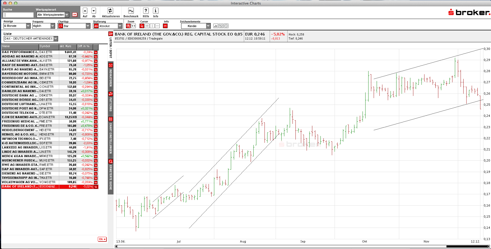
Task: Click red arrow icon for LINDE row
Action: (x=96, y=152)
